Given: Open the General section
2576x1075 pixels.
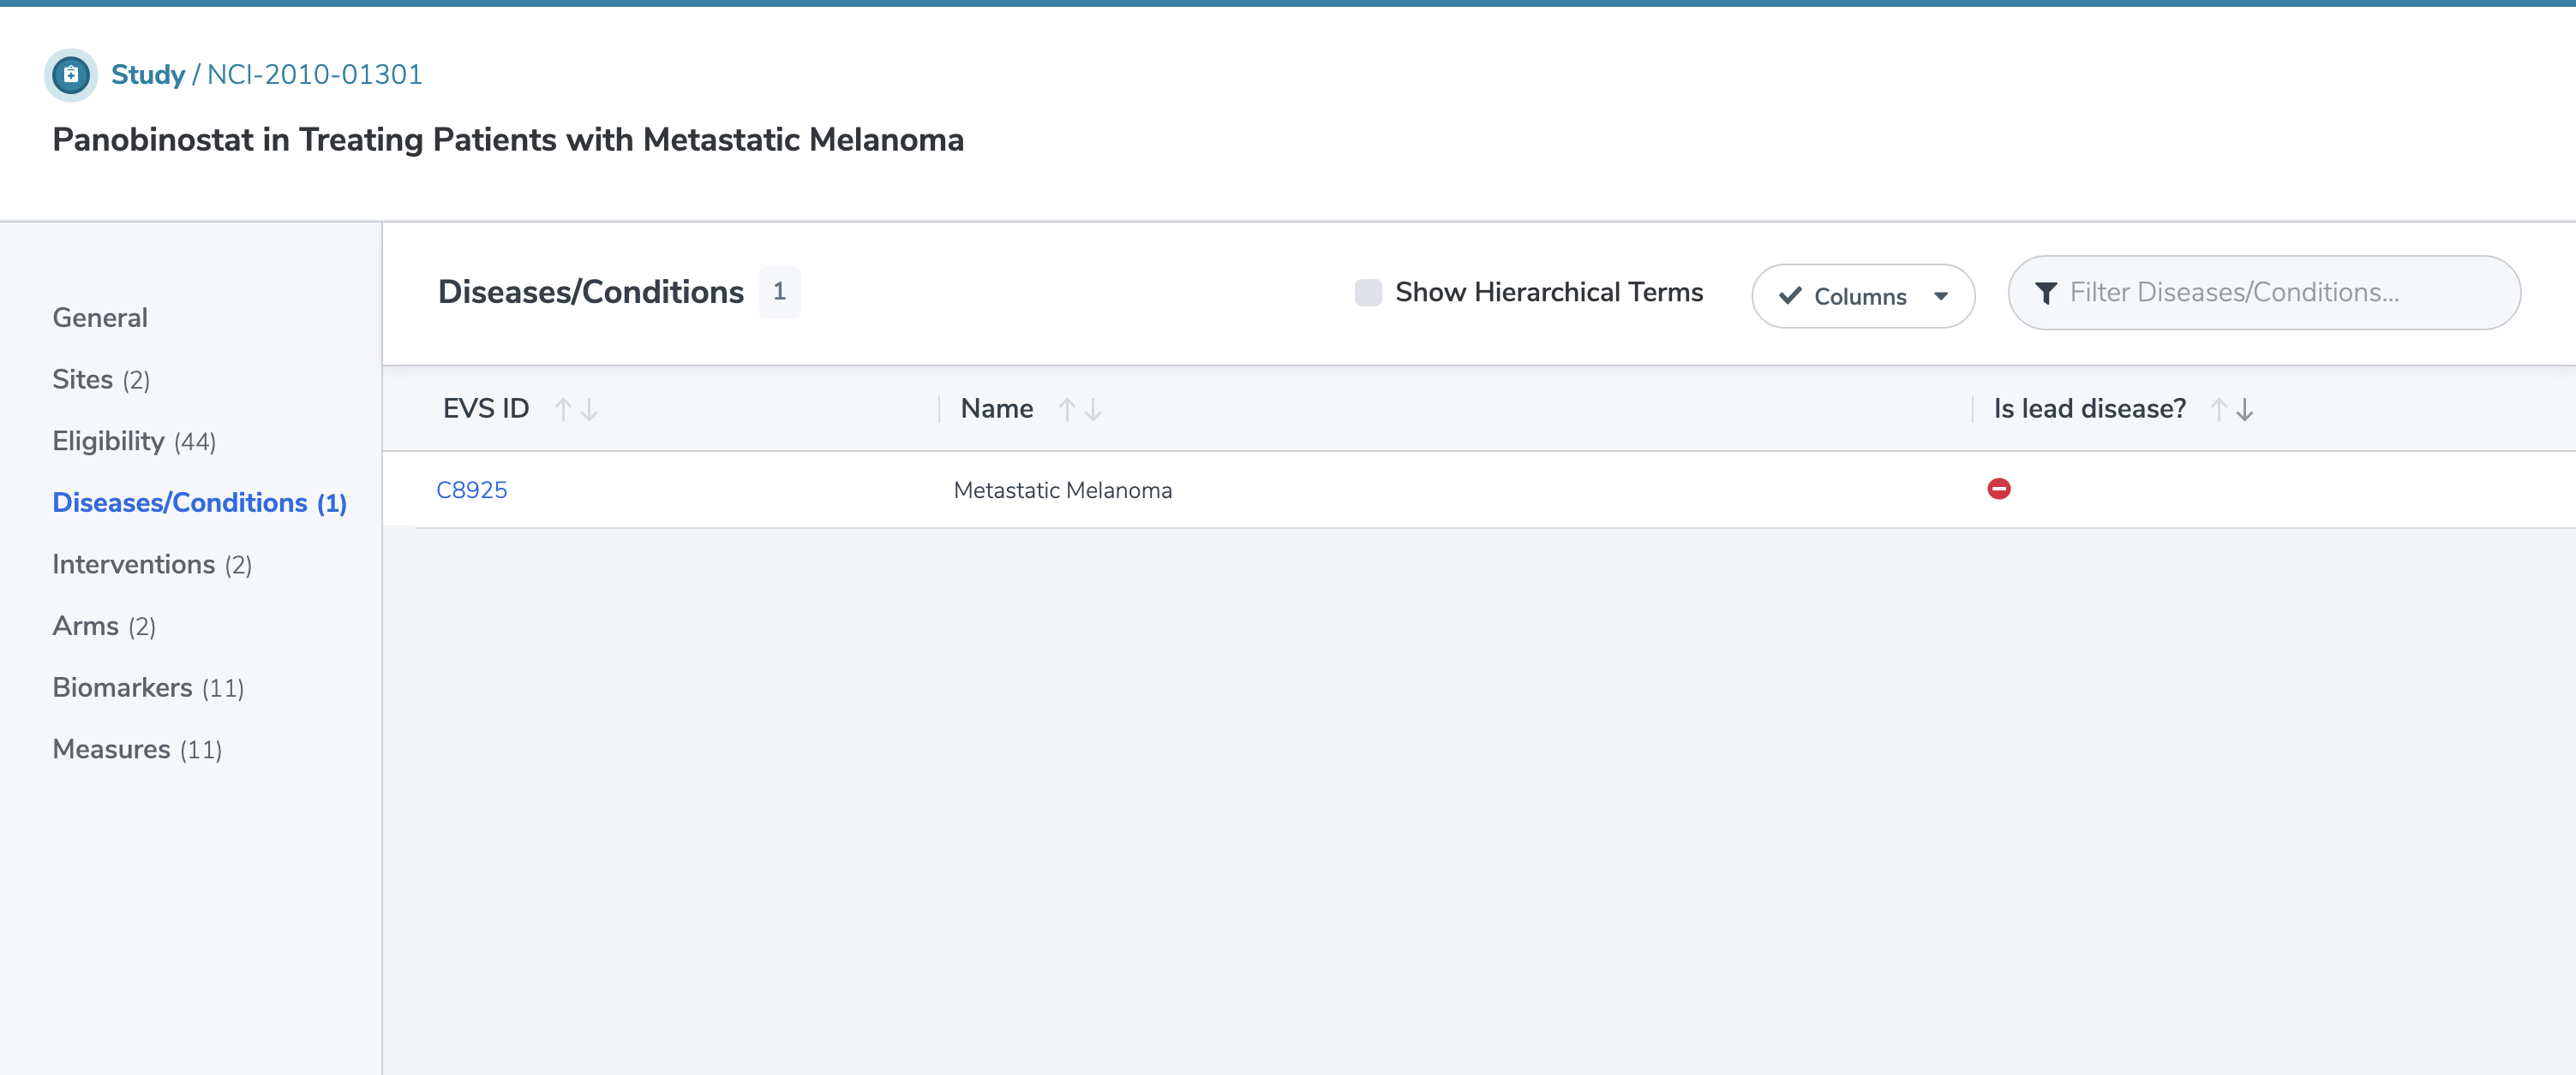Looking at the screenshot, I should [x=100, y=318].
